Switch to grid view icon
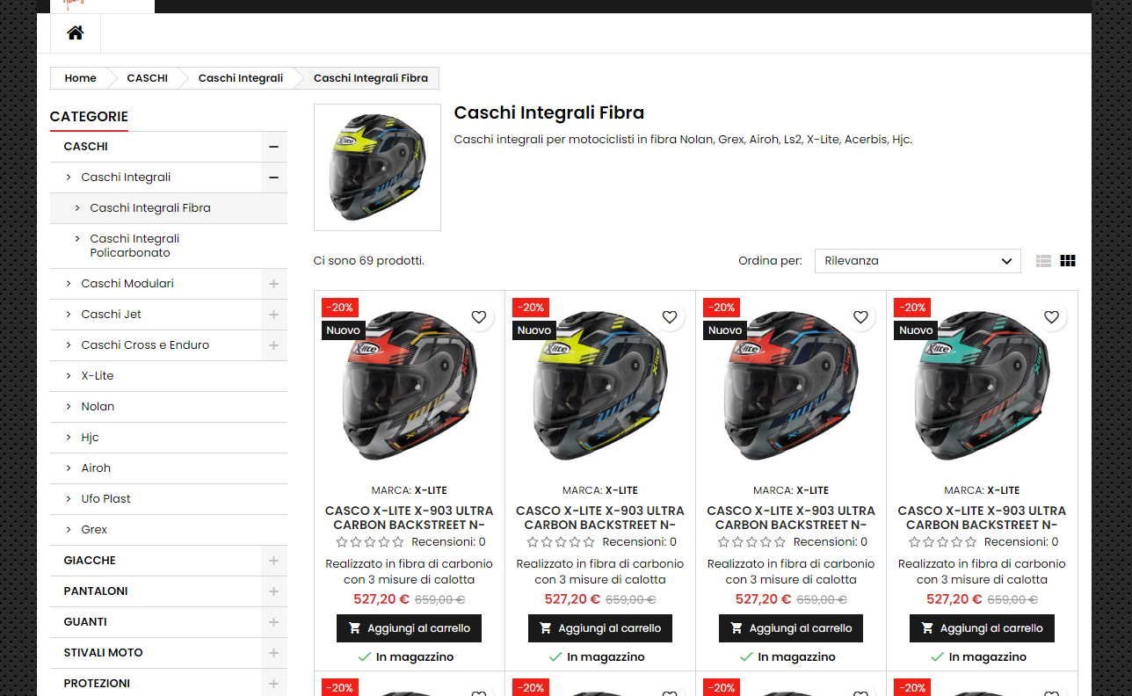 point(1068,261)
